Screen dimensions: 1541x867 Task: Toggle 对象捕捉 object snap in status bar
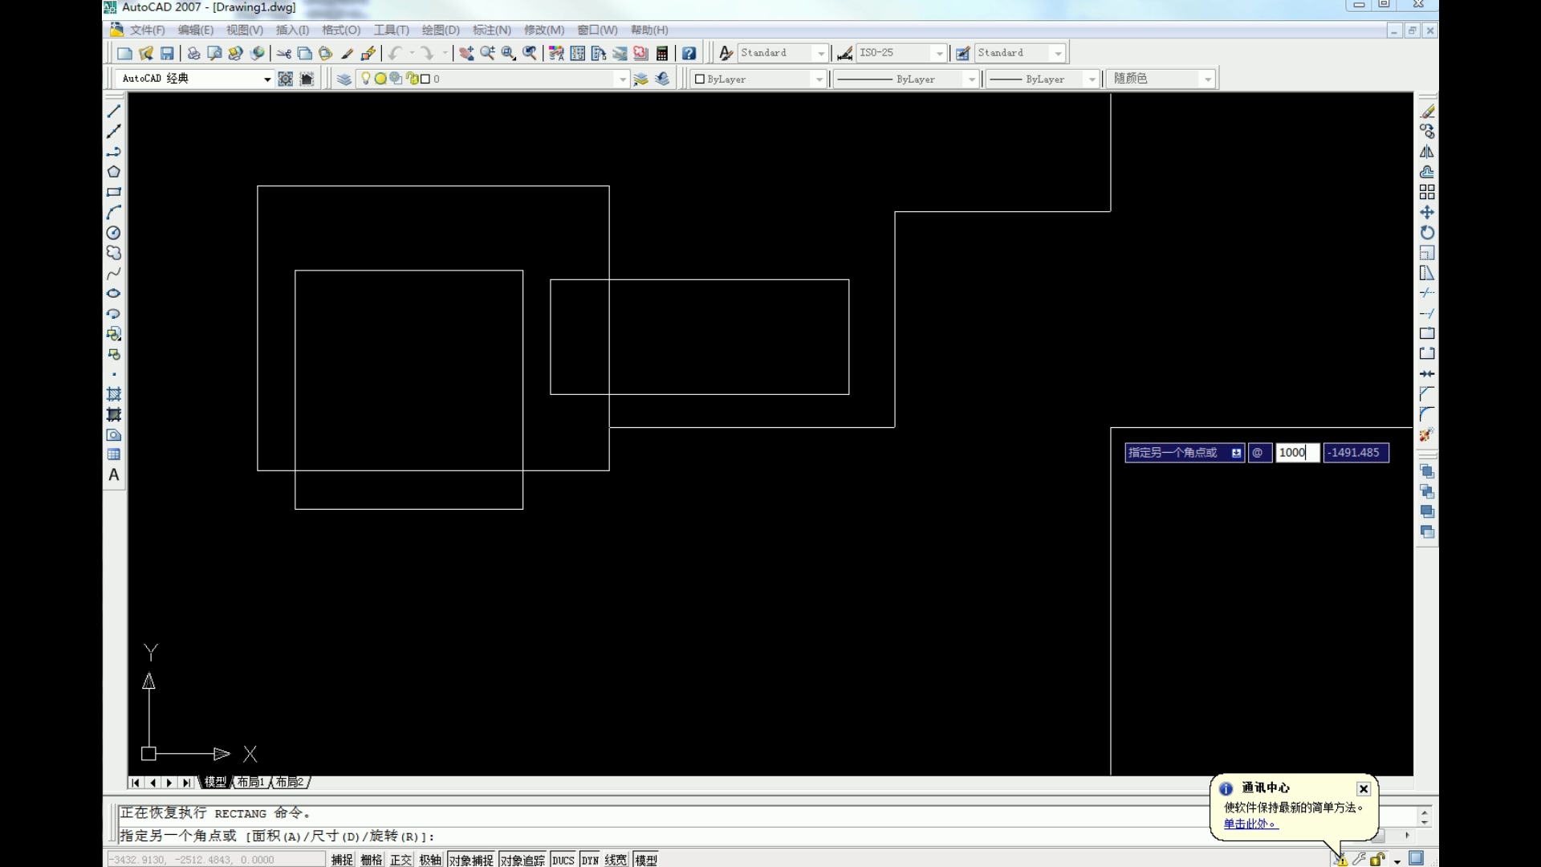click(471, 860)
